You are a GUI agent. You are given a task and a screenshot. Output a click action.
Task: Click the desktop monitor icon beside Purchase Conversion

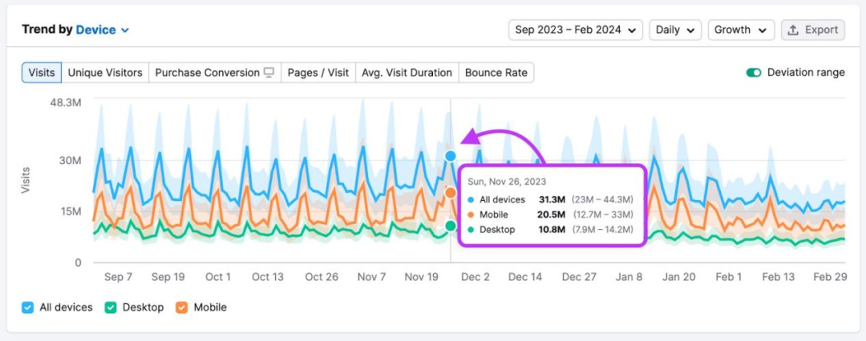pos(269,73)
